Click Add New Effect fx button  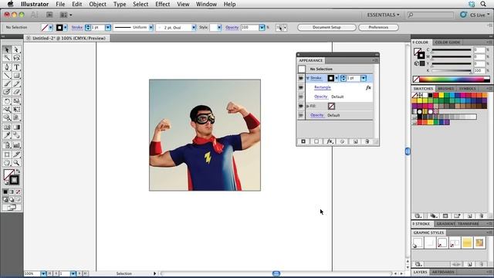click(330, 141)
